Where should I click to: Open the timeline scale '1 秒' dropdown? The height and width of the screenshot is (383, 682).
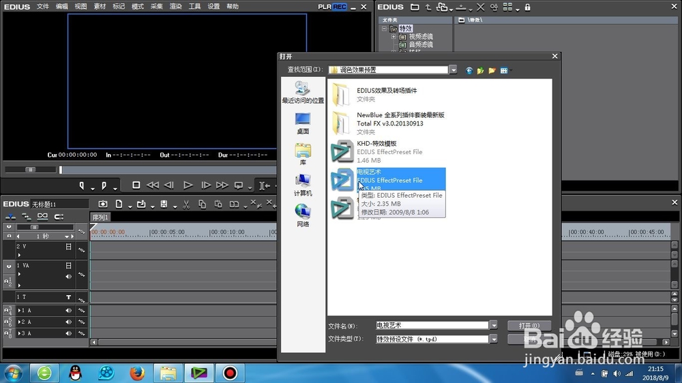67,236
